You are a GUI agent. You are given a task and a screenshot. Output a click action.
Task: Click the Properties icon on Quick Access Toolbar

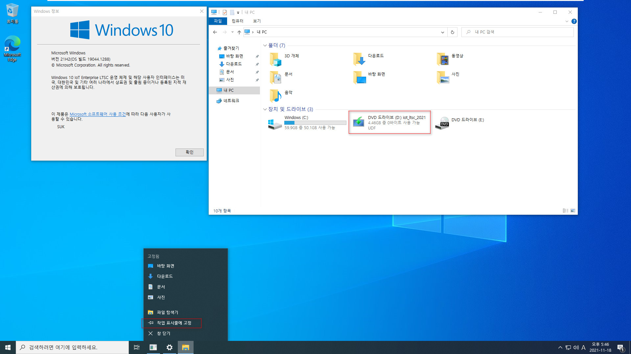point(225,12)
